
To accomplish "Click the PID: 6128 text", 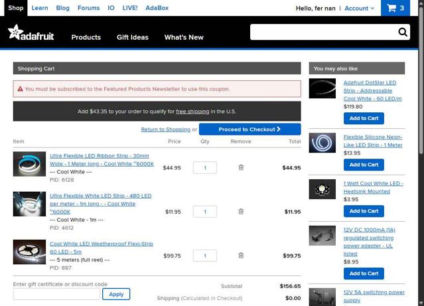I will pyautogui.click(x=62, y=180).
